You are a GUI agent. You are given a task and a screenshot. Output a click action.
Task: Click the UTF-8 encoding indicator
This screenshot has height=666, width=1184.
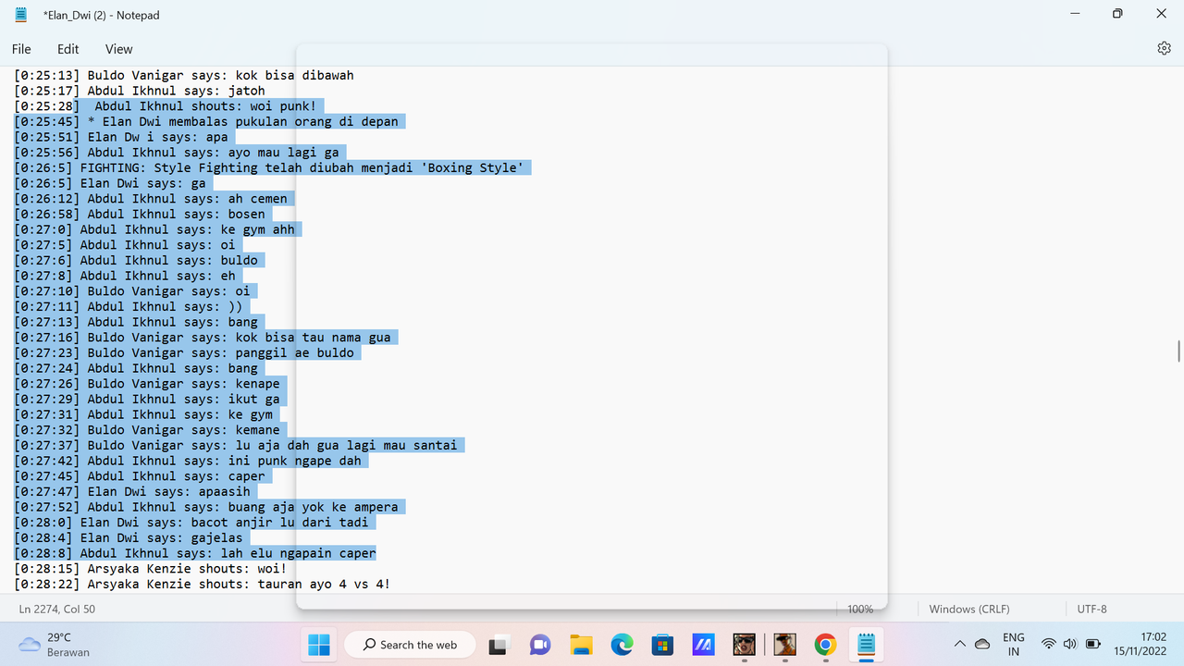tap(1092, 609)
